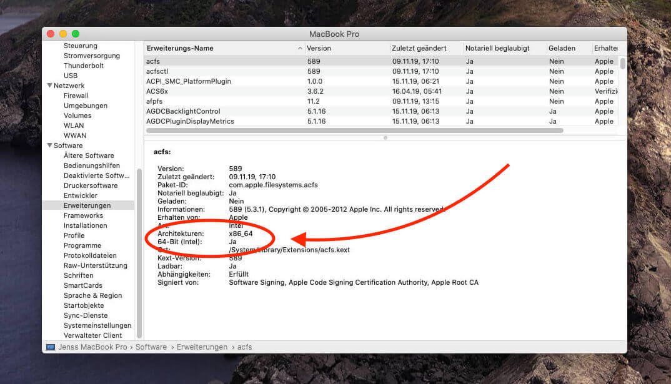Viewport: 671px width, 384px height.
Task: Click the x86_64 architecture value
Action: point(241,234)
